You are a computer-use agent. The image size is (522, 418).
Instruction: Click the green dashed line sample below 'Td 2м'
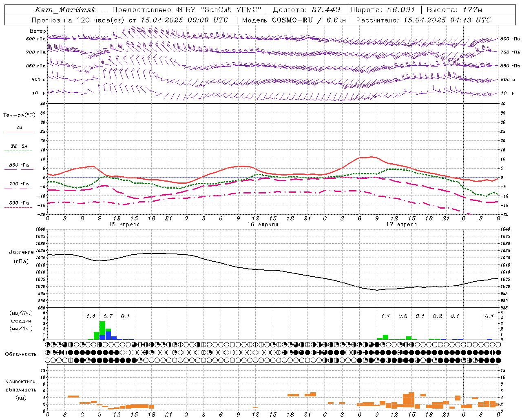click(18, 151)
